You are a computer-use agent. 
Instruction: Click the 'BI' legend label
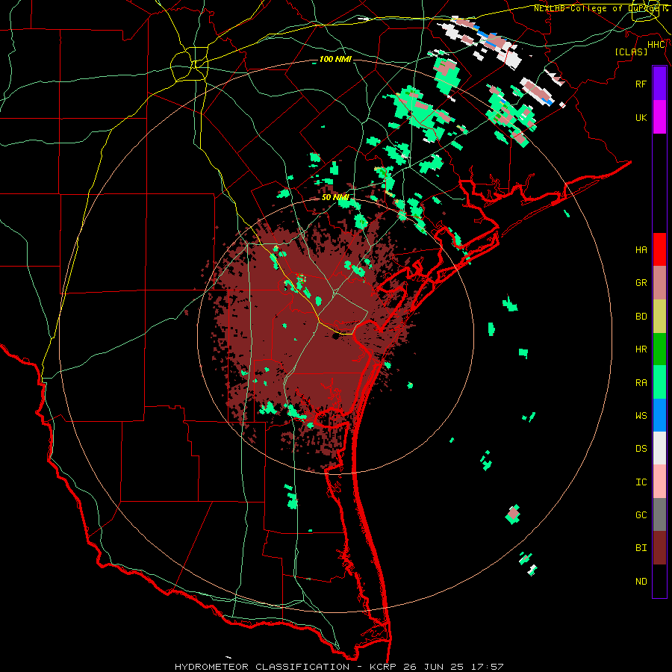coord(641,548)
